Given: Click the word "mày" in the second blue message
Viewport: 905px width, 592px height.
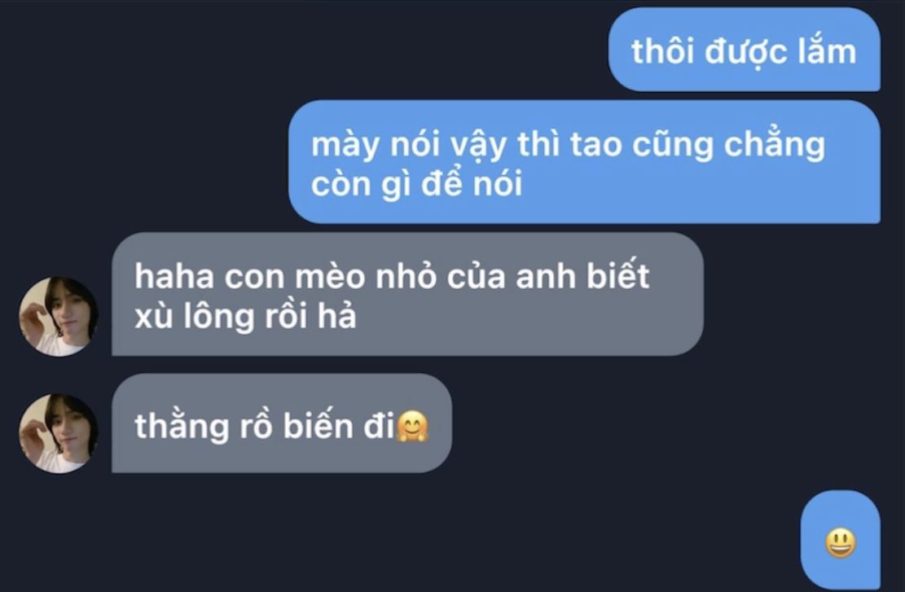Looking at the screenshot, I should [346, 145].
